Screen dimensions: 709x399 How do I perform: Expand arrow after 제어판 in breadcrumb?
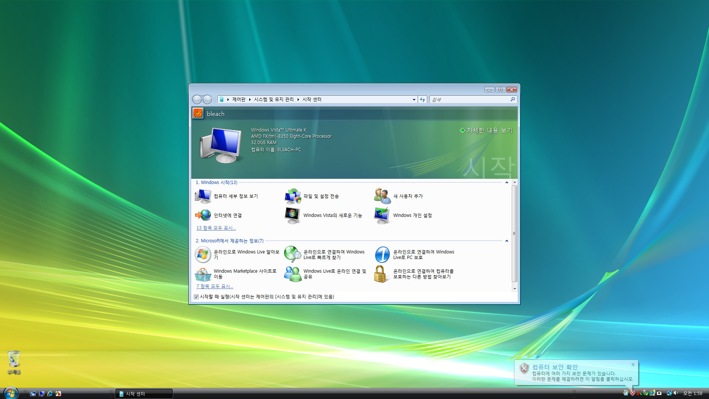(250, 99)
